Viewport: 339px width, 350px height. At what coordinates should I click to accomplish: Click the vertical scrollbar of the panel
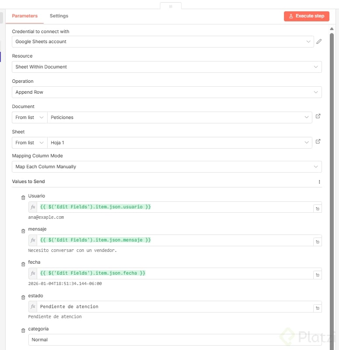[x=332, y=131]
